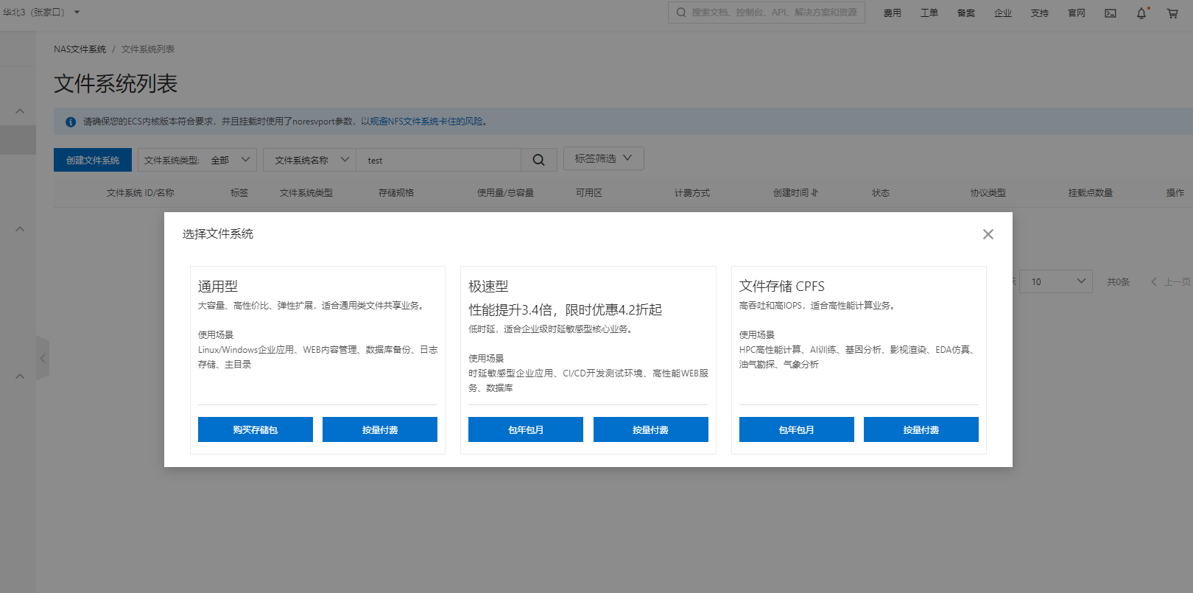Image resolution: width=1193 pixels, height=593 pixels.
Task: Open 费用 menu
Action: [x=893, y=13]
